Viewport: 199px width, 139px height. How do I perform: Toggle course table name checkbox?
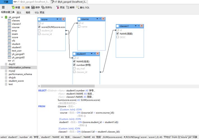click(x=79, y=26)
